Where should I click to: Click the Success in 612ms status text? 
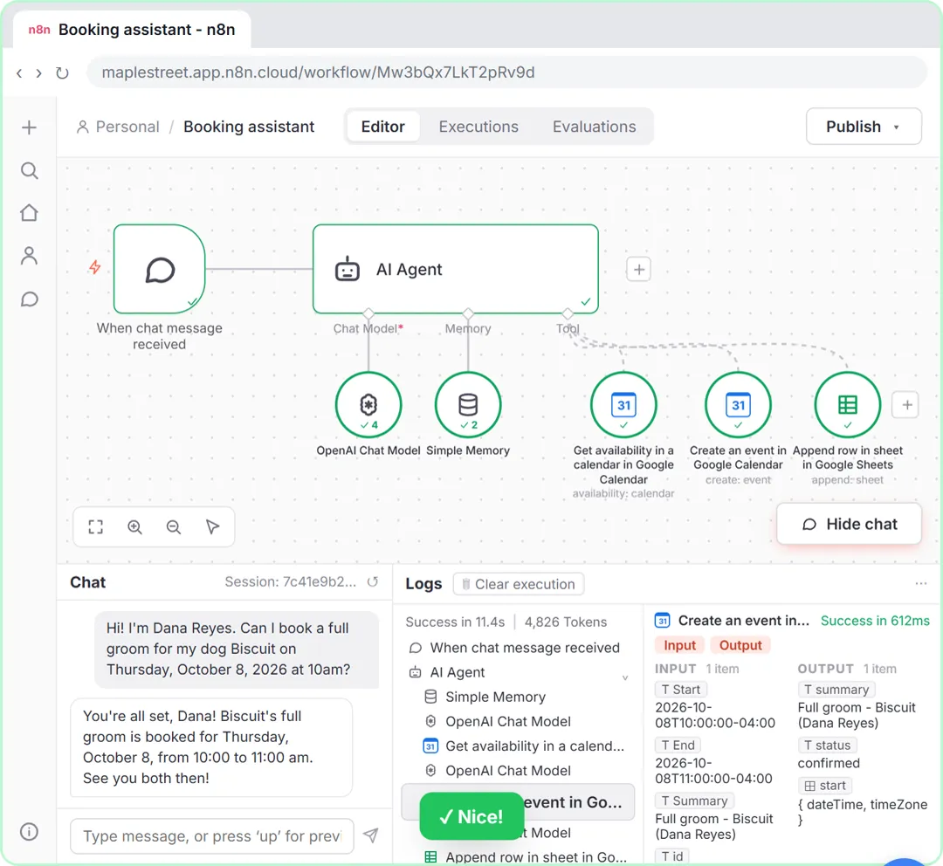pyautogui.click(x=875, y=621)
